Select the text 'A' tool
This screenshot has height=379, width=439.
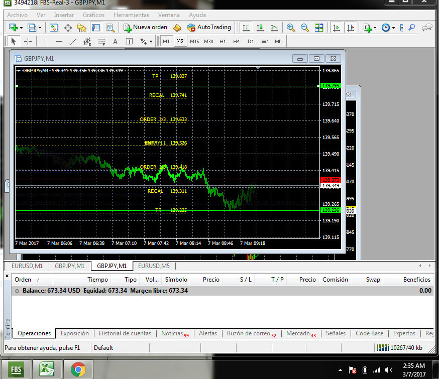click(115, 42)
